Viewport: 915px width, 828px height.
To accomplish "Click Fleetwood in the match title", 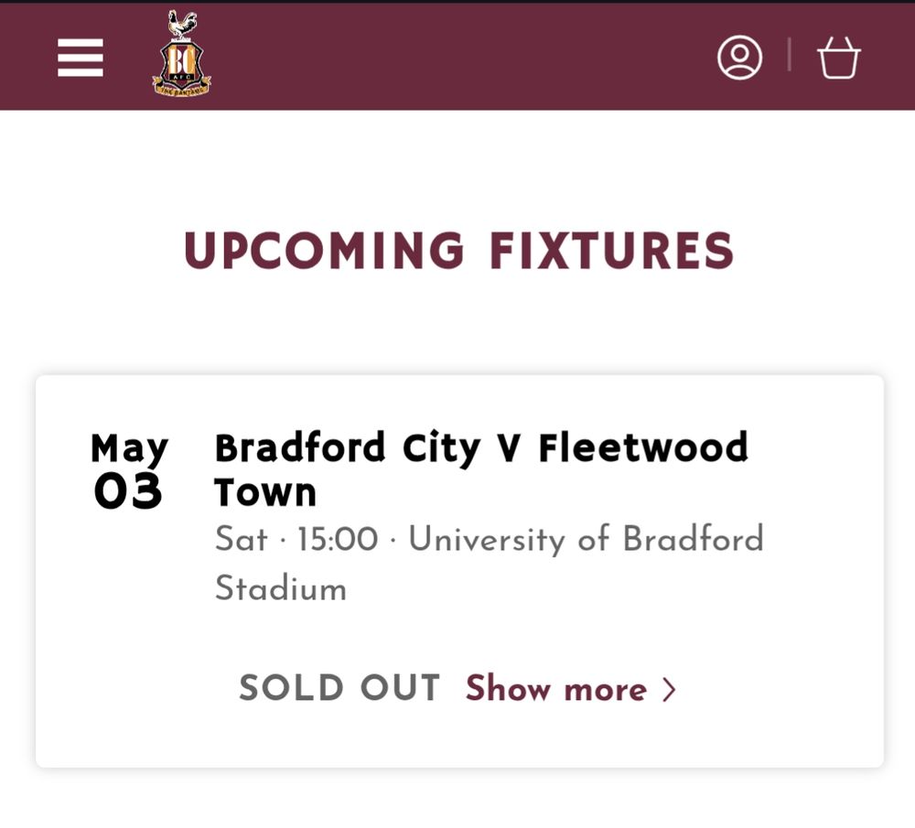I will (643, 447).
